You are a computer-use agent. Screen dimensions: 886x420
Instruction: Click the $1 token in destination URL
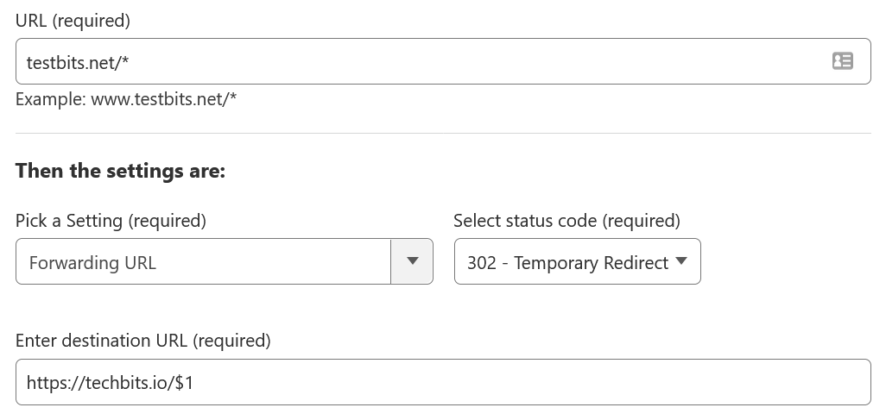[184, 383]
